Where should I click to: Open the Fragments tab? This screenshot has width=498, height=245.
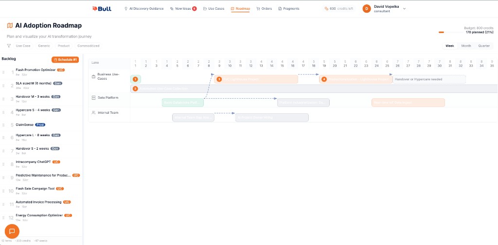(x=289, y=9)
